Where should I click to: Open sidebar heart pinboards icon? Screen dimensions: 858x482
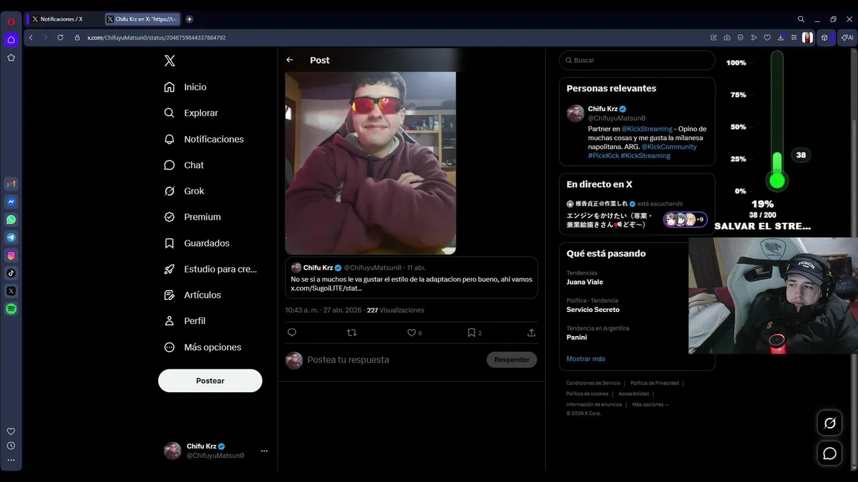[x=11, y=431]
